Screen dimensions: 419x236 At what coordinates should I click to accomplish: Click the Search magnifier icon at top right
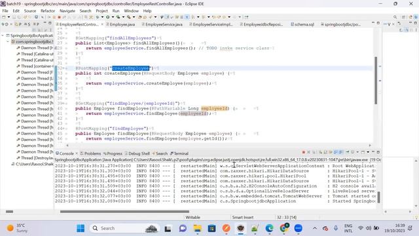pyautogui.click(x=395, y=17)
